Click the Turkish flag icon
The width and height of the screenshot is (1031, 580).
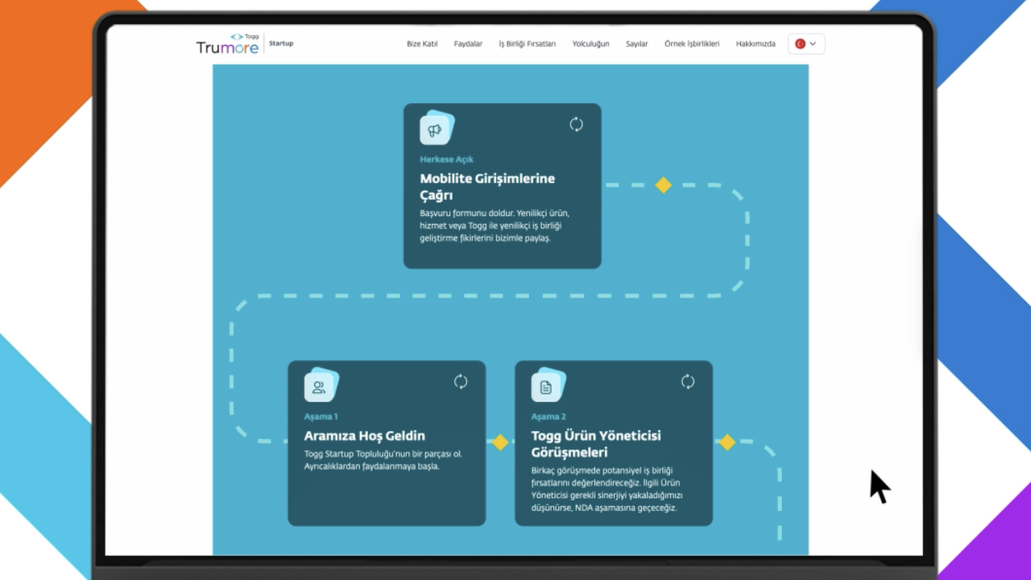coord(801,44)
